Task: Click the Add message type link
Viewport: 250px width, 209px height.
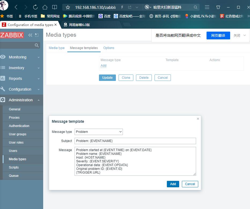Action: (104, 66)
